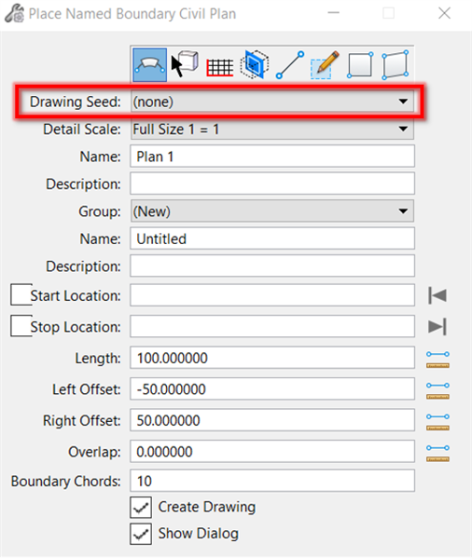The height and width of the screenshot is (558, 472).
Task: Pick the two-point line placement icon
Action: (x=290, y=65)
